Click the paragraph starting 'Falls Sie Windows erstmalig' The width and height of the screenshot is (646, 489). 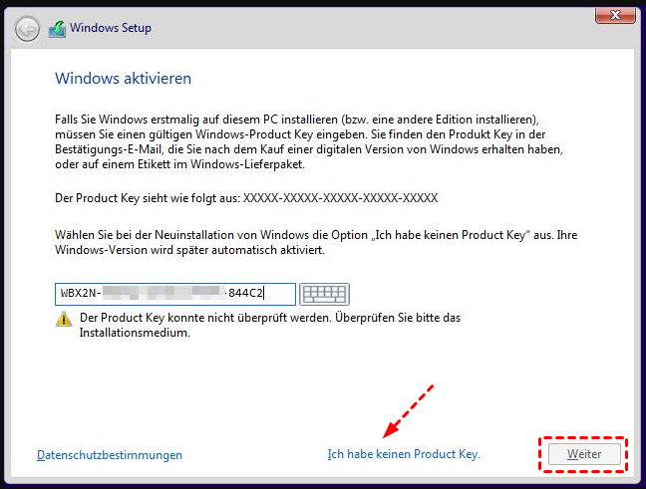click(x=309, y=142)
